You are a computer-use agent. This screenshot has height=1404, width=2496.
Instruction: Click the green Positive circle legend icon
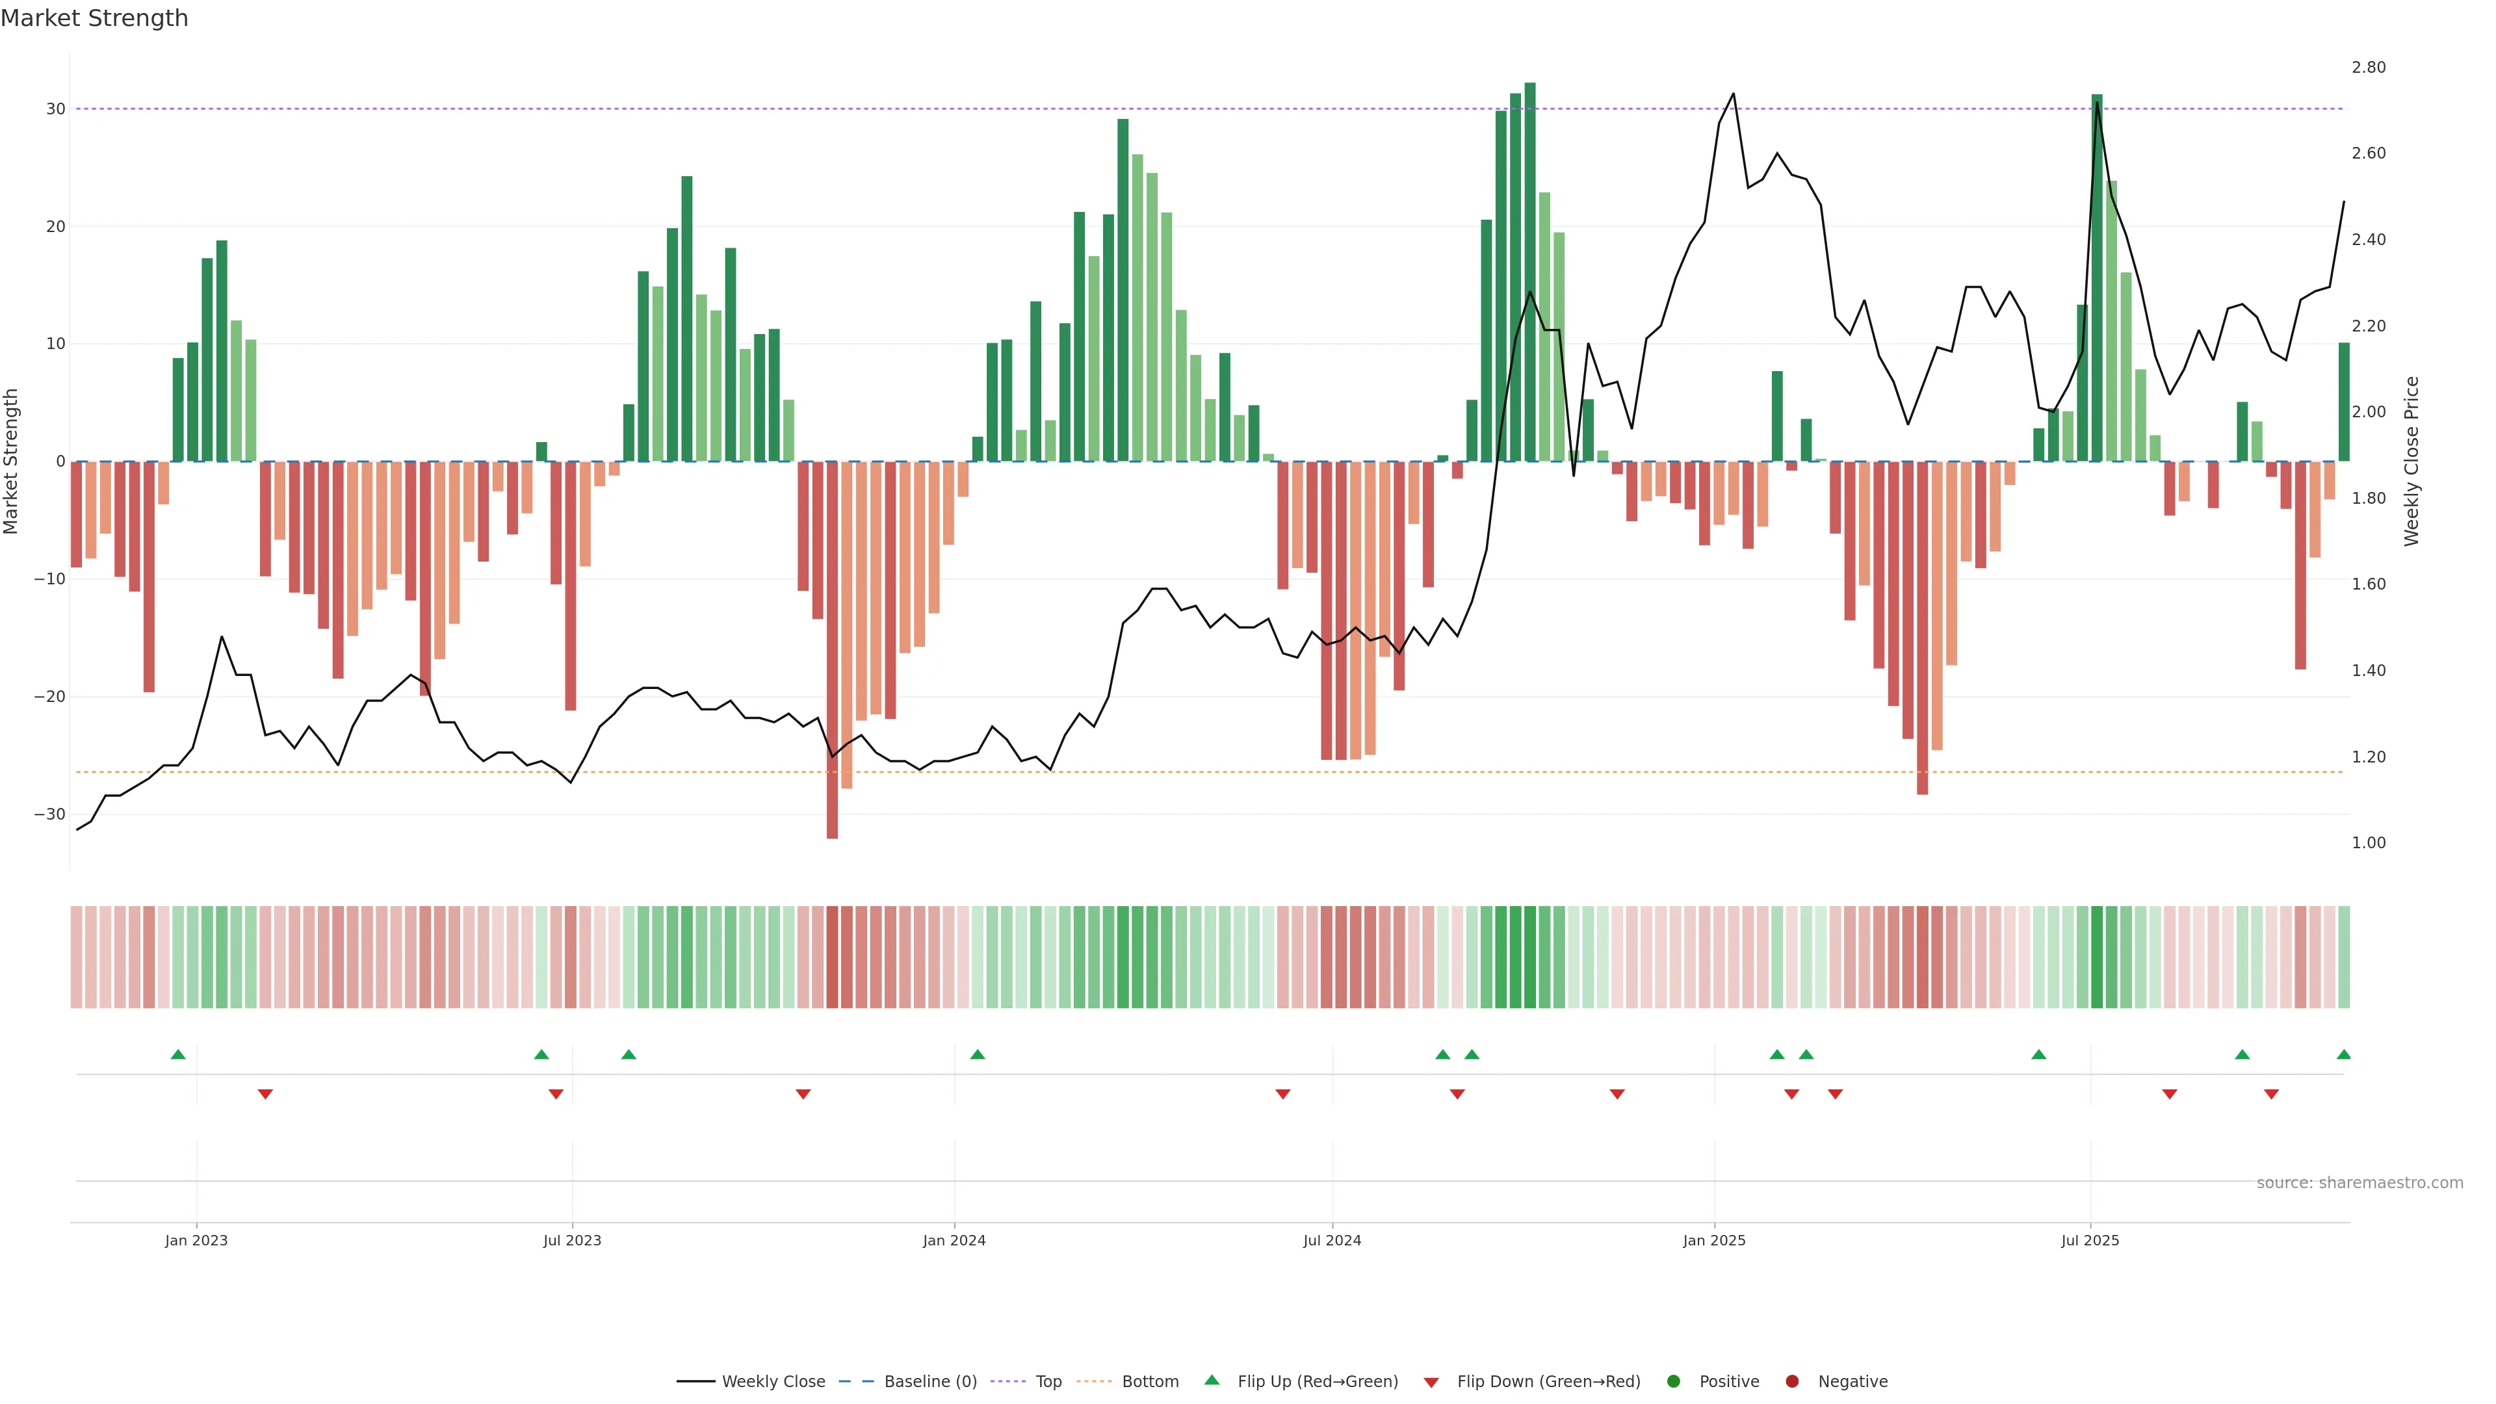pos(1673,1382)
